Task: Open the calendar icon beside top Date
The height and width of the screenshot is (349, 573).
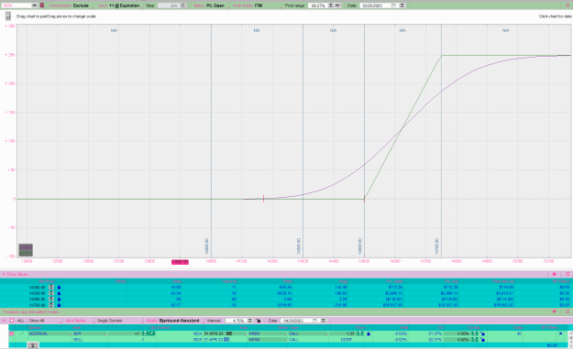Action: (393, 5)
